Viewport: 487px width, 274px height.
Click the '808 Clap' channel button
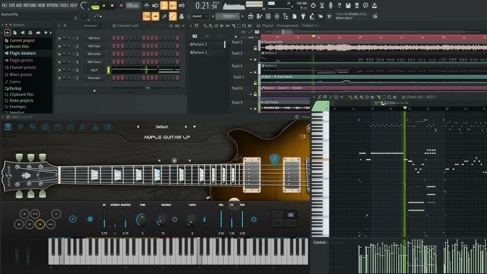(94, 46)
